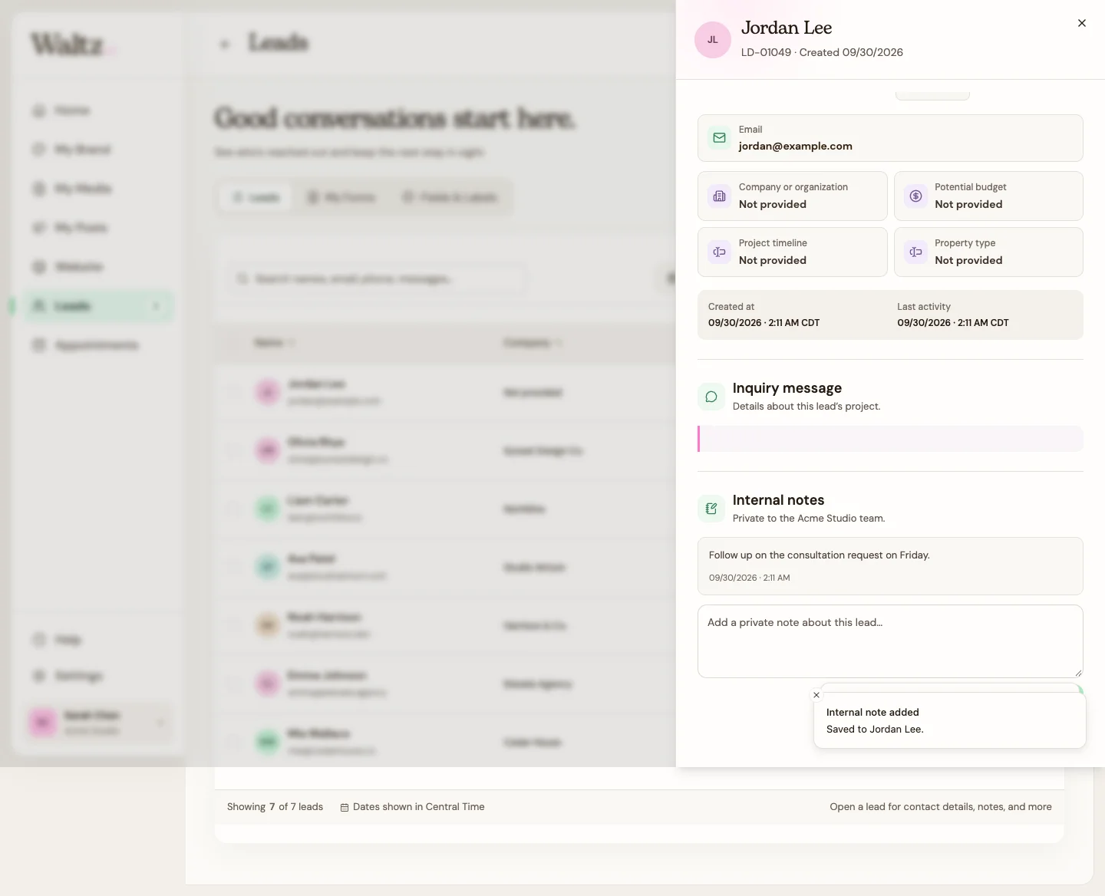The height and width of the screenshot is (896, 1105).
Task: Expand the Leads sidebar item chevron
Action: click(x=156, y=306)
